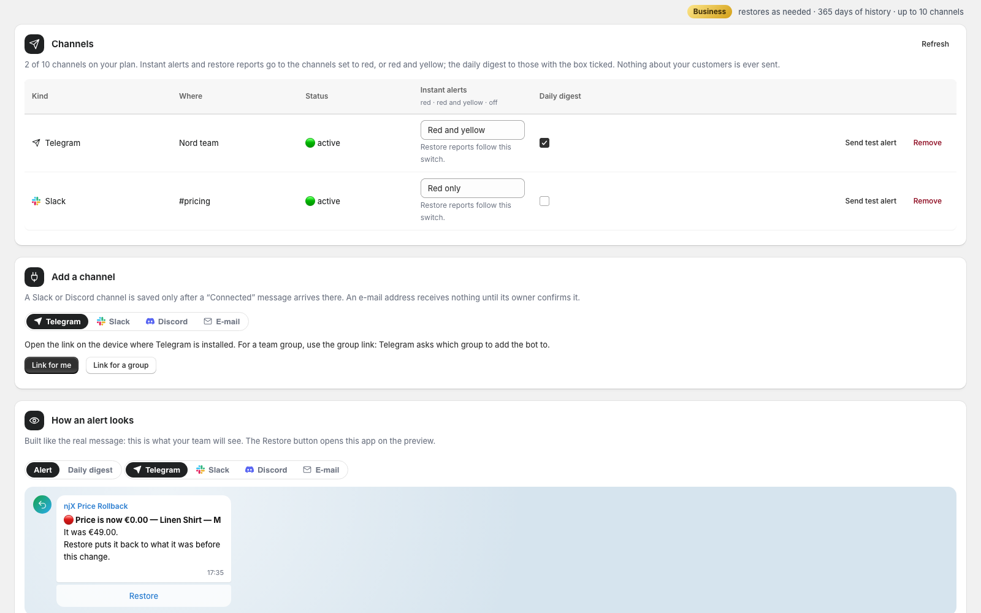Click the Refresh button
Image resolution: width=981 pixels, height=613 pixels.
point(935,44)
